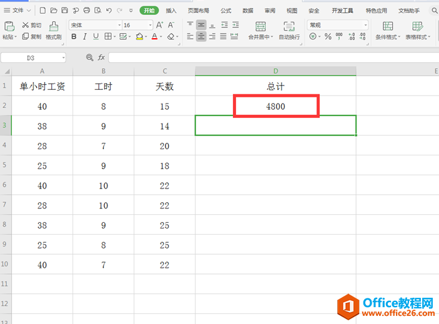Click the Copy button
The height and width of the screenshot is (324, 439).
coord(32,36)
